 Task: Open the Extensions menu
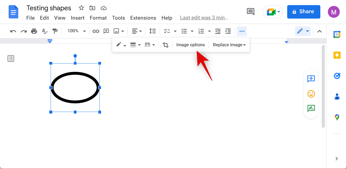(x=143, y=18)
